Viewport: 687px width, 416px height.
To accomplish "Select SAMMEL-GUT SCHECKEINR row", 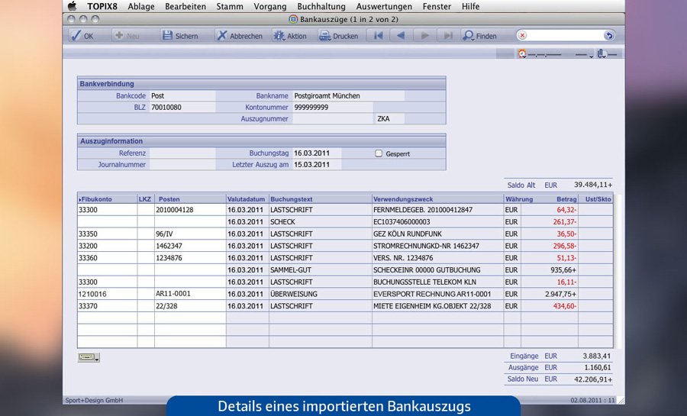I will tap(345, 269).
